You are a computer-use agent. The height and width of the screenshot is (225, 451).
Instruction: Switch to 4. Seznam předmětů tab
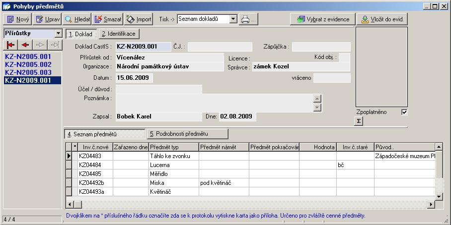pos(105,134)
